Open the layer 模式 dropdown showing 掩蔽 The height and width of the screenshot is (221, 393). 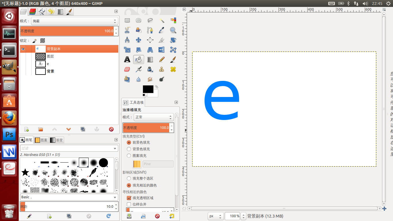pyautogui.click(x=75, y=21)
